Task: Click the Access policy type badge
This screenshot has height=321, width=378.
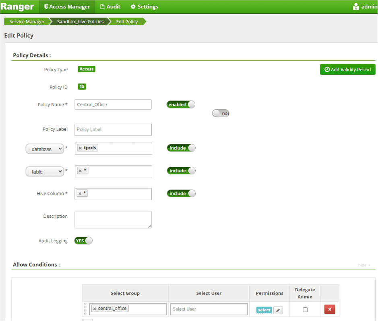Action: pyautogui.click(x=87, y=69)
